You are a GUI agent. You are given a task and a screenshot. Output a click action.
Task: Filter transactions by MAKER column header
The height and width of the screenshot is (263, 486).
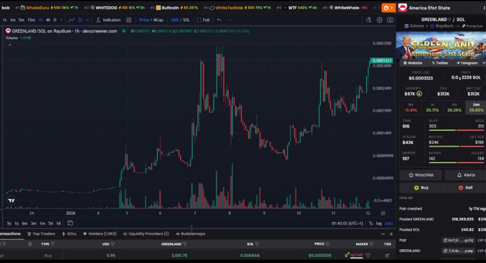tap(371, 244)
